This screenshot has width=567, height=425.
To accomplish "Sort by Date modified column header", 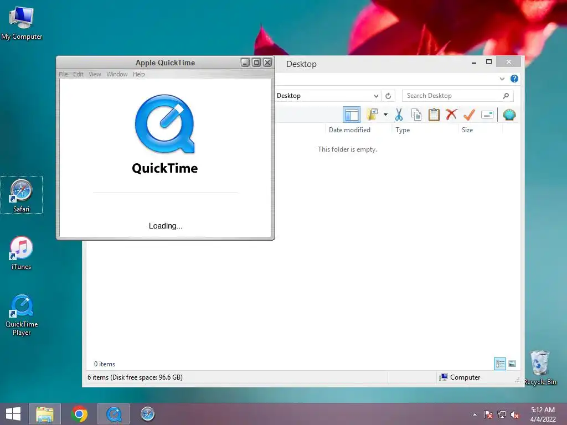I will 349,129.
